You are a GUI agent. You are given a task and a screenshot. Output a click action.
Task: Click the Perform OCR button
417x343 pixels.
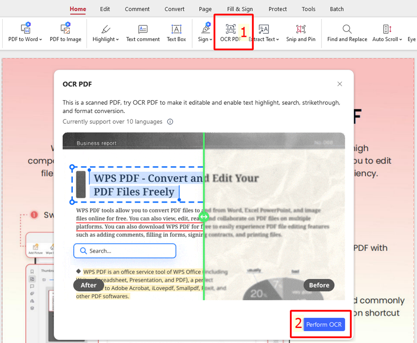(x=324, y=325)
